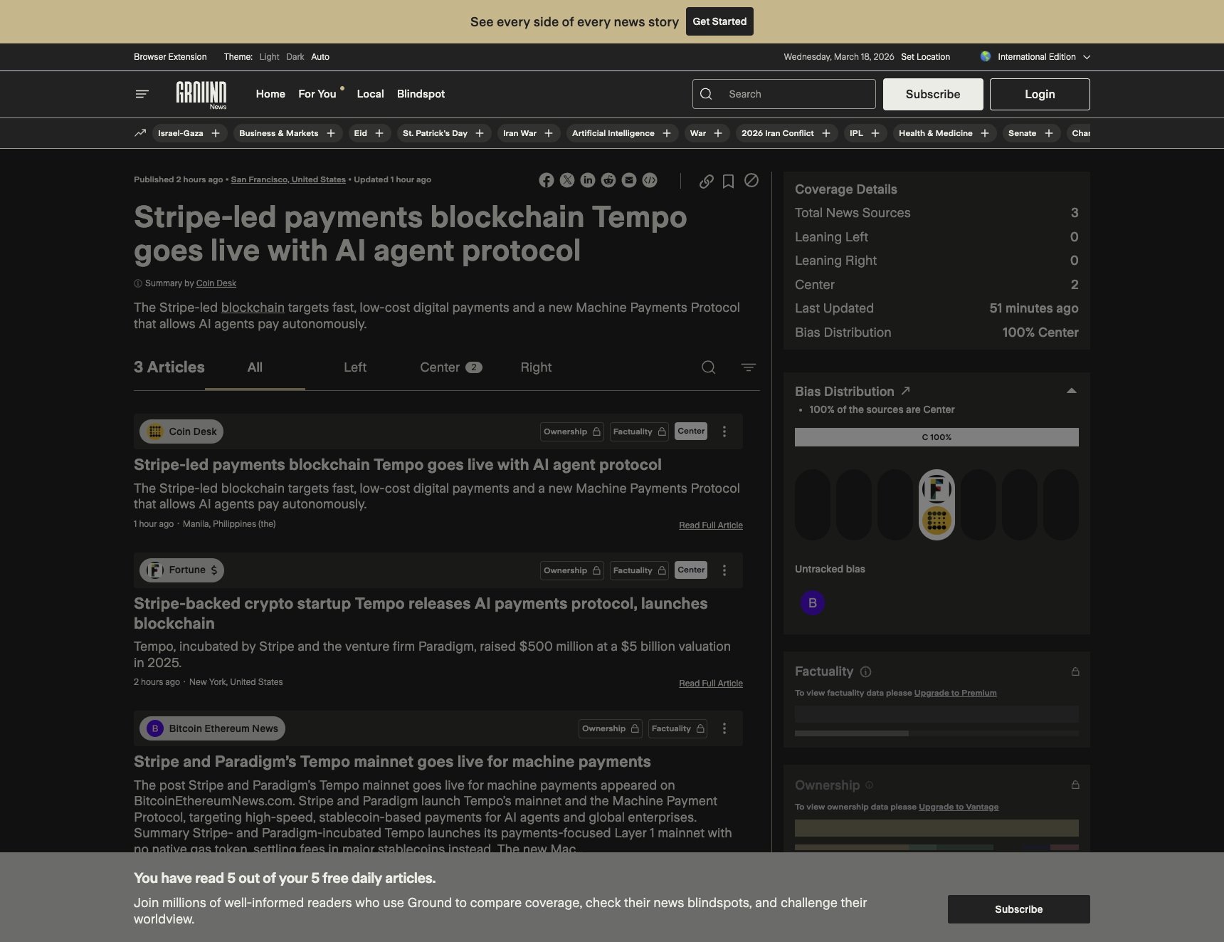Image resolution: width=1224 pixels, height=942 pixels.
Task: Open article filter icon
Action: (749, 367)
